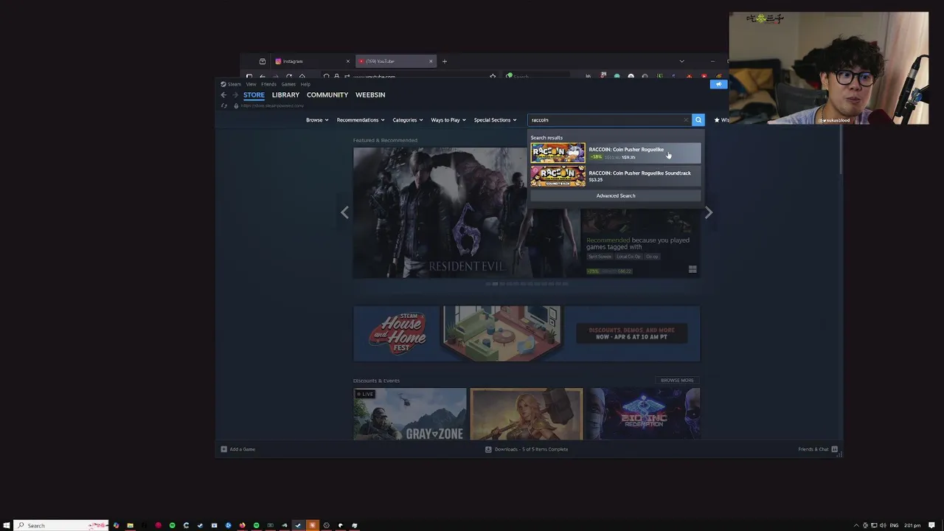Image resolution: width=944 pixels, height=531 pixels.
Task: Select the STORE tab
Action: point(254,95)
